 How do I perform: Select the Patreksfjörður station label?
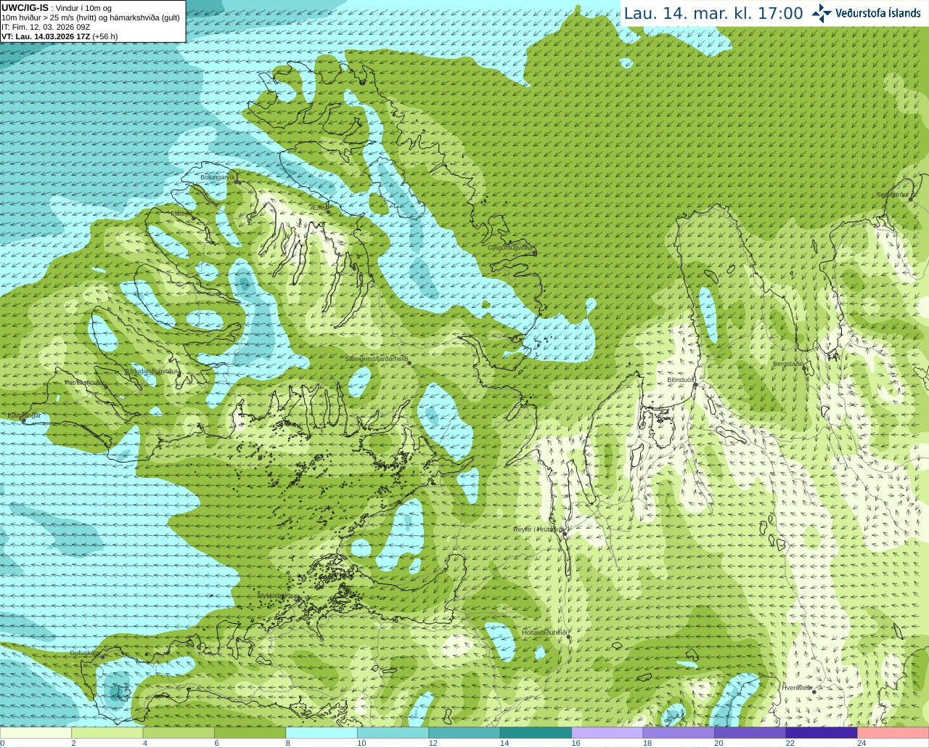coord(86,382)
